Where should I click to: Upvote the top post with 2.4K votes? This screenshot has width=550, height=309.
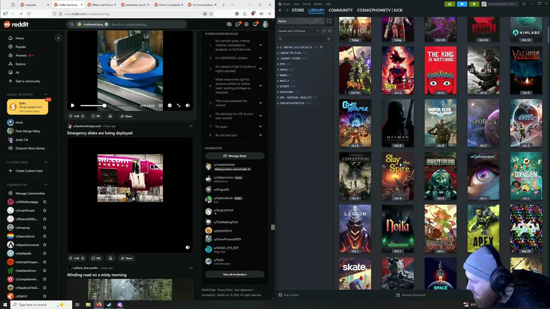70,116
